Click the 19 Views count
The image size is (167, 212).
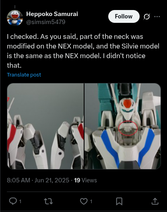pos(85,180)
